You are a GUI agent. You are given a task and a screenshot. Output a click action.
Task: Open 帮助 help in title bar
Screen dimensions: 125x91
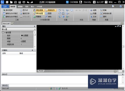(x=109, y=2)
